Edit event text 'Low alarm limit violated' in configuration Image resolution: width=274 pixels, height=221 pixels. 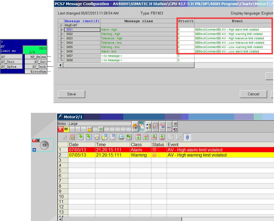coord(234,51)
